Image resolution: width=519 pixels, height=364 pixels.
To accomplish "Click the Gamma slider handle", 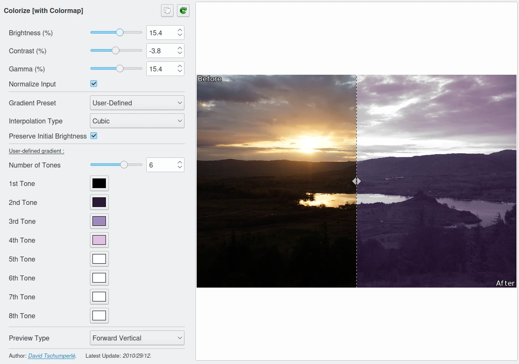I will pyautogui.click(x=120, y=68).
